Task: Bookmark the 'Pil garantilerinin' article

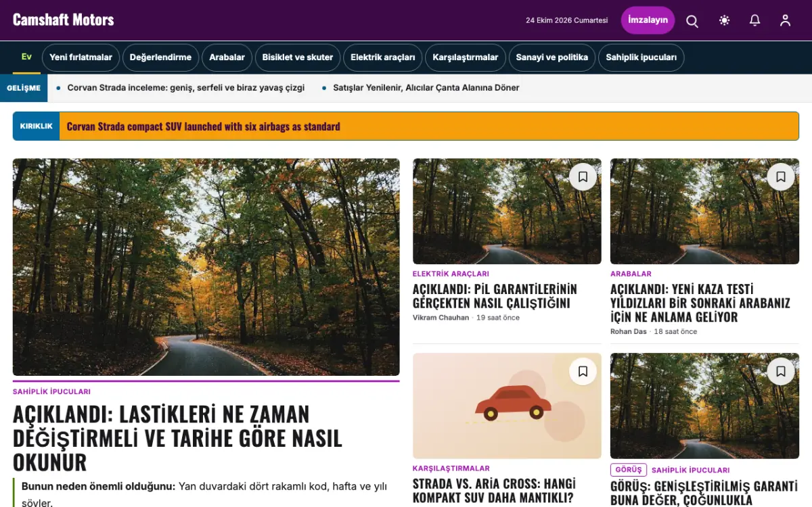Action: (x=583, y=177)
